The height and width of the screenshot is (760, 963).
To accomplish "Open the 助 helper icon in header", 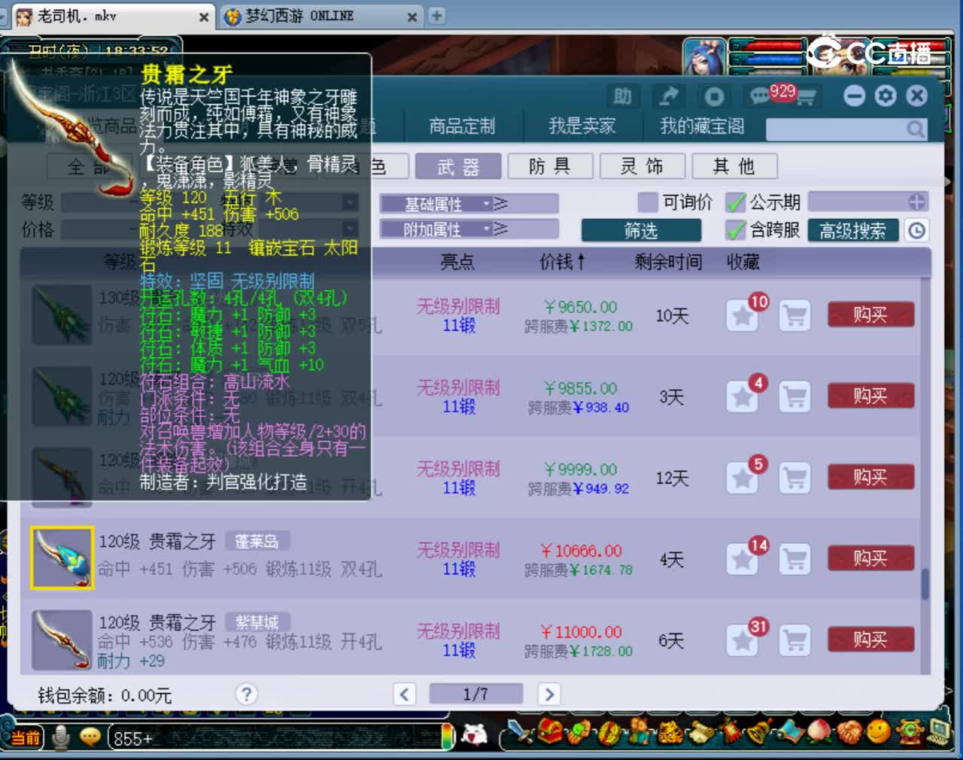I will pos(623,96).
